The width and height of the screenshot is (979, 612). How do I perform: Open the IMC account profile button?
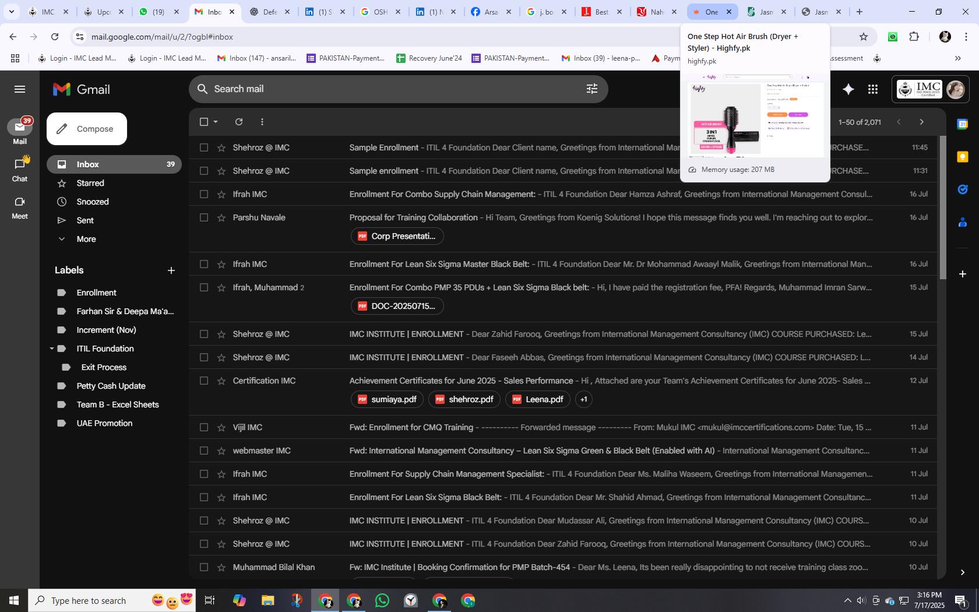coord(930,89)
